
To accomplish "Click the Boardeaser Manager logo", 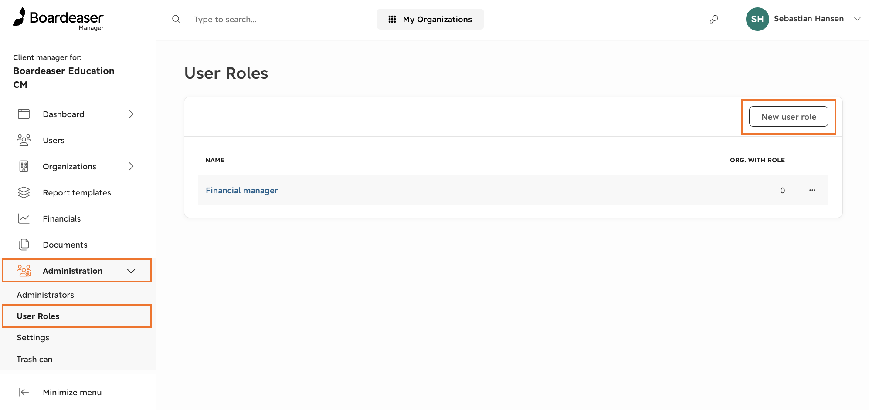I will pos(58,19).
